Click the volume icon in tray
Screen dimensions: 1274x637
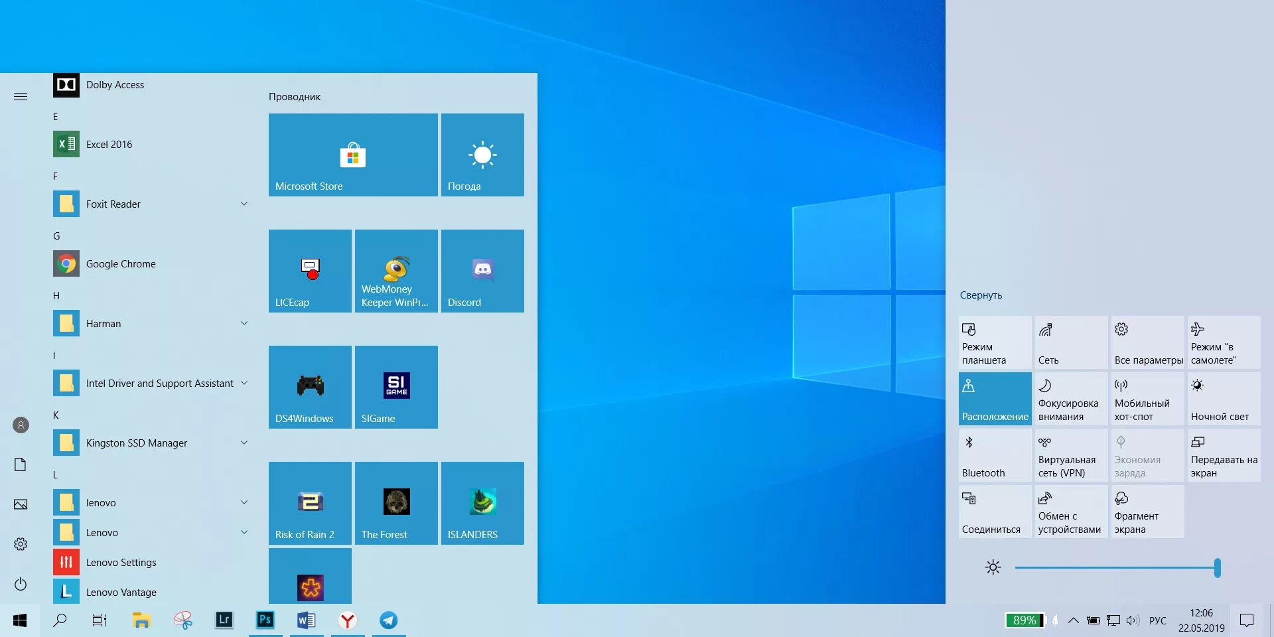(x=1133, y=620)
